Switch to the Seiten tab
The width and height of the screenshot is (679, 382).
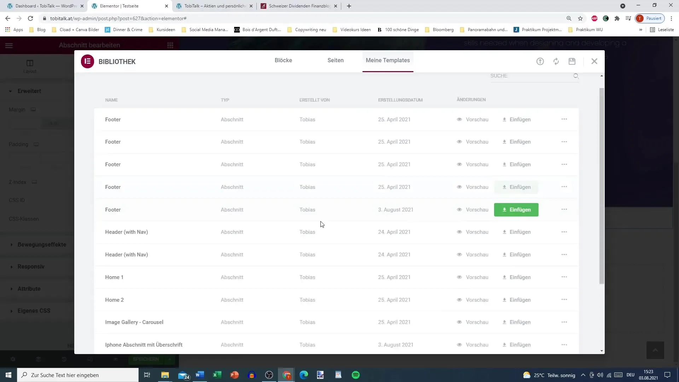click(335, 60)
